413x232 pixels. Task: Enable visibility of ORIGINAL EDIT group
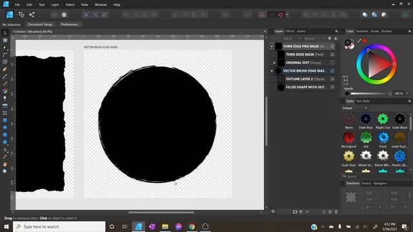coord(332,63)
